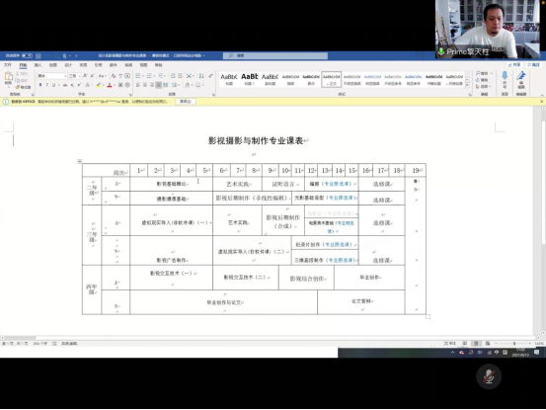The image size is (546, 410).
Task: Unmute the meeting microphone button
Action: (489, 376)
